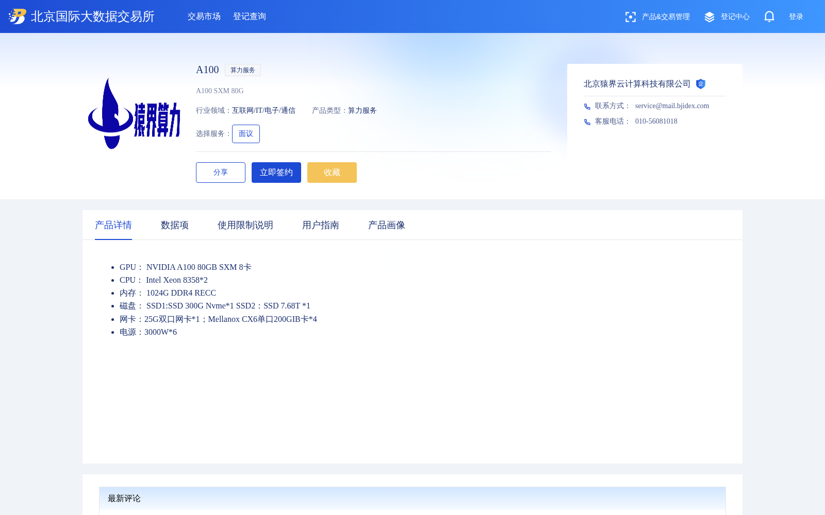Open the 使用限制说明 tab

(x=245, y=225)
